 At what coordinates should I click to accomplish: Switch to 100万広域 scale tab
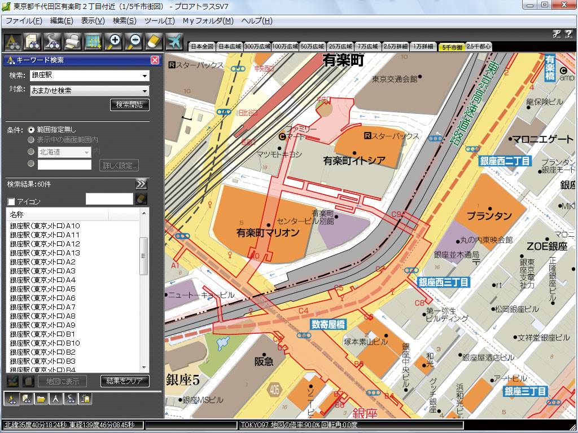(x=285, y=46)
